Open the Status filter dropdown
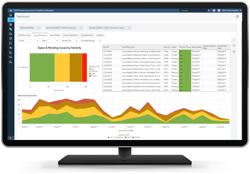 pos(50,41)
